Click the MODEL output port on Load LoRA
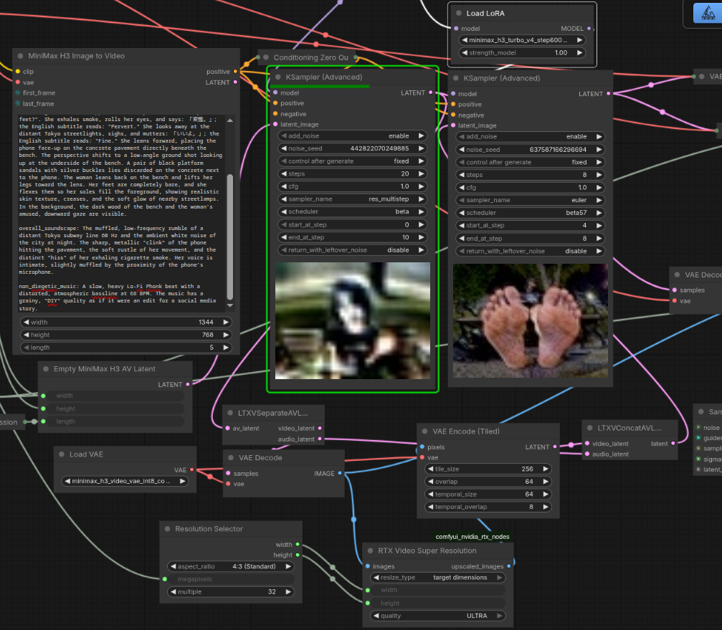This screenshot has width=722, height=630. click(x=589, y=29)
